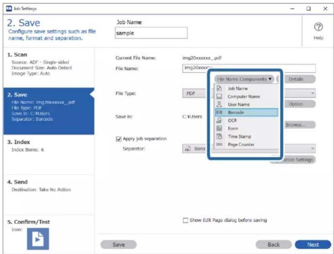This screenshot has width=334, height=254.
Task: Click Separator: Barcode summary in sidebar
Action: point(32,119)
